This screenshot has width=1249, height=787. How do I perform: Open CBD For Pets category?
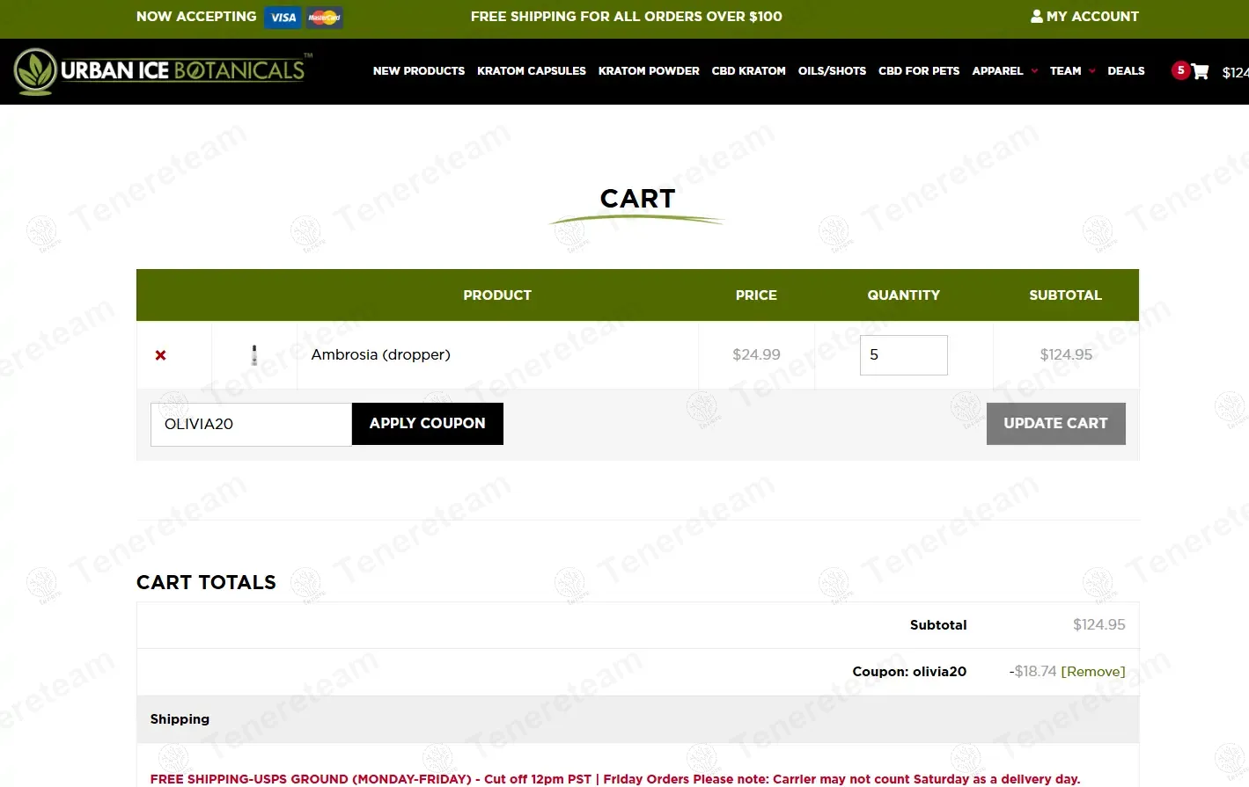pos(919,71)
